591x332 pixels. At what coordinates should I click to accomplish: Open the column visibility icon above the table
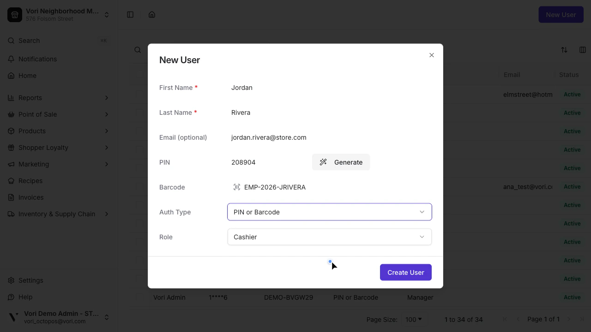pos(582,50)
